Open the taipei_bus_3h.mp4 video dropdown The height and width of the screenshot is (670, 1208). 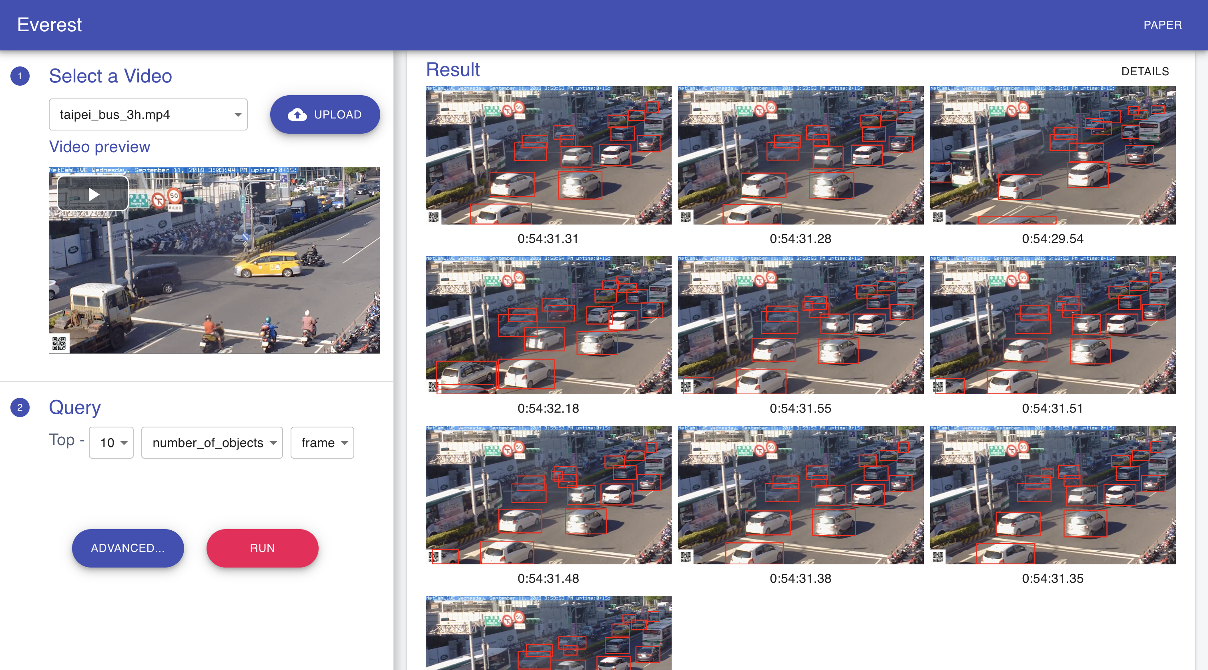[148, 114]
